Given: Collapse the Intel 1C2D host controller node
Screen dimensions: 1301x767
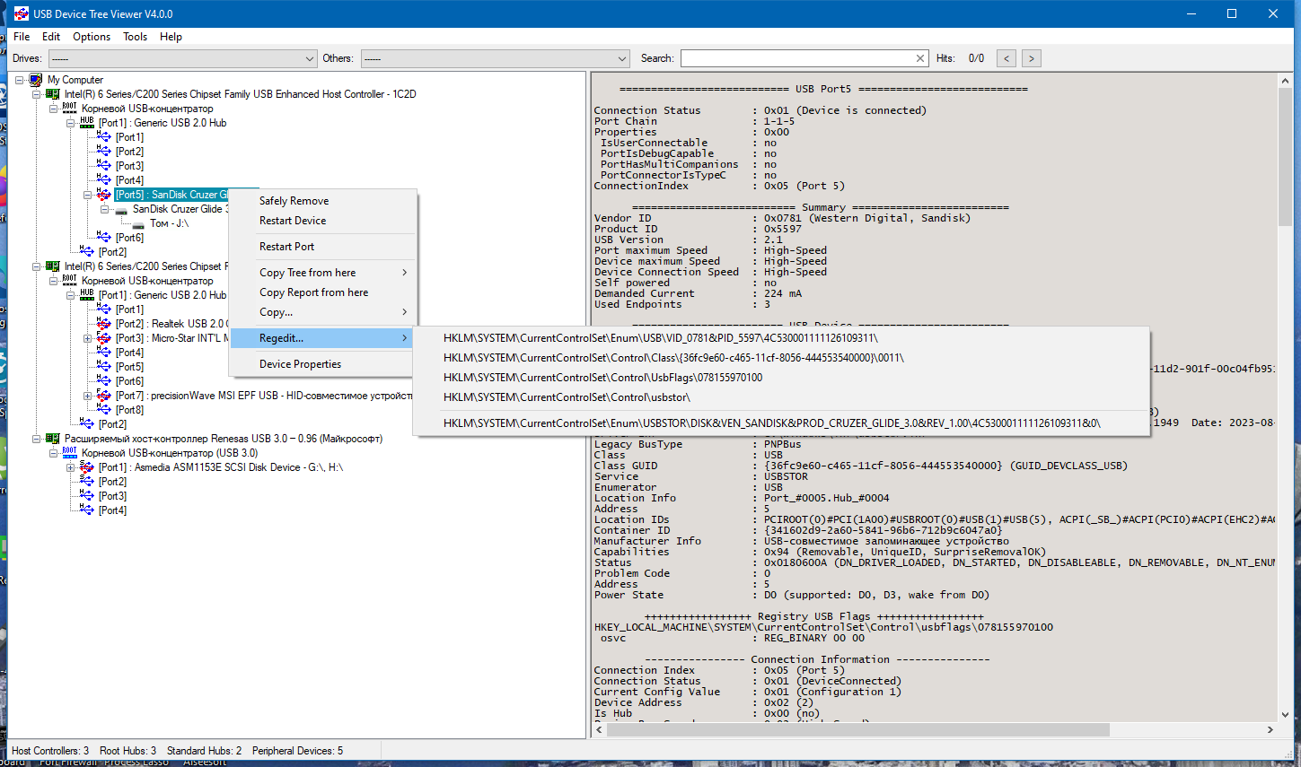Looking at the screenshot, I should pos(37,94).
